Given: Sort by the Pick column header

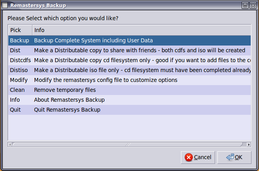Looking at the screenshot, I should click(20, 30).
